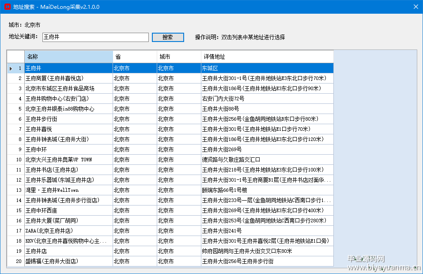Click the address keyword input field
This screenshot has width=423, height=274.
click(95, 37)
